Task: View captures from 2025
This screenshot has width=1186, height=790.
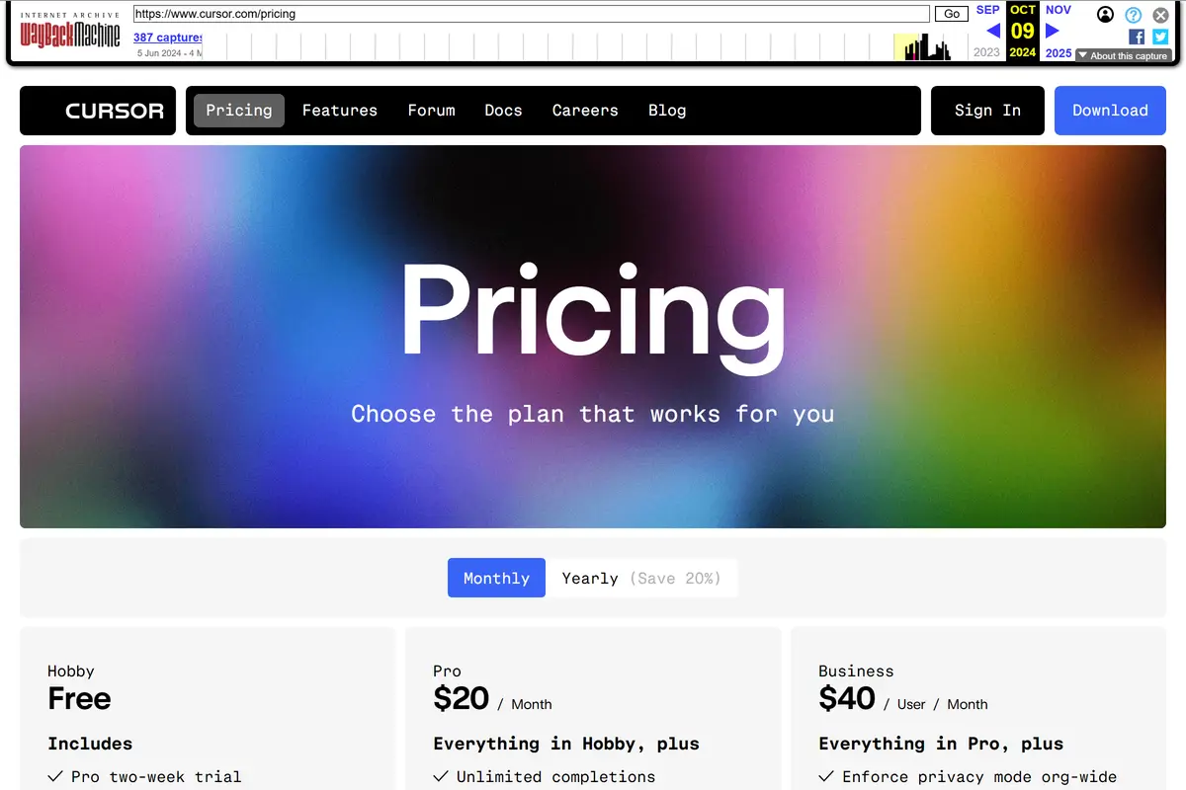Action: pyautogui.click(x=1058, y=53)
